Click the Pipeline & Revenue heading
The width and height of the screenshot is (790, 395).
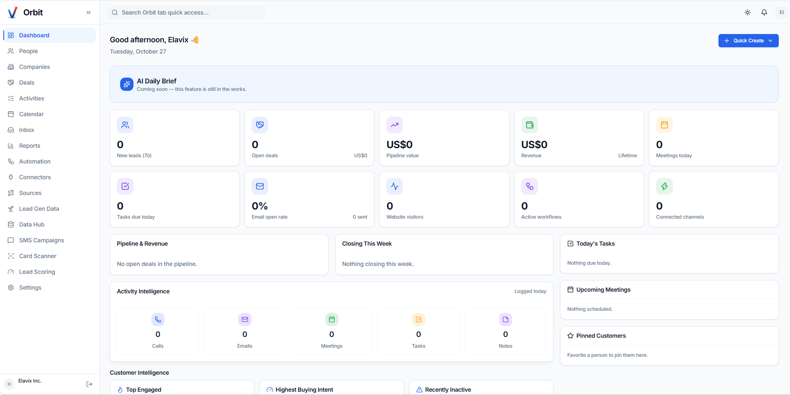142,244
